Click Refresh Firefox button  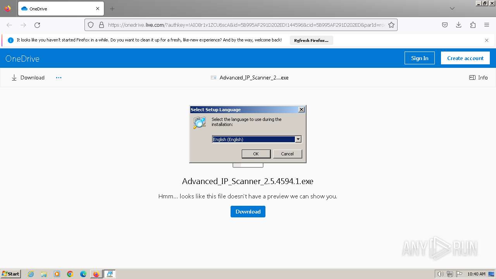tap(311, 40)
